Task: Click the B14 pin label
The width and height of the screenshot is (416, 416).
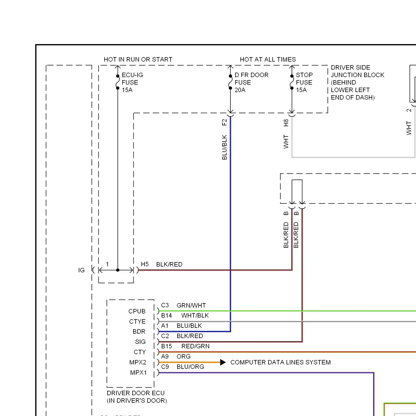Action: [x=166, y=315]
